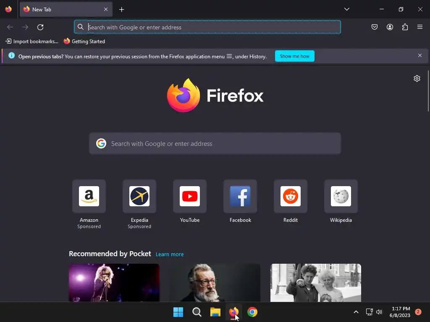The width and height of the screenshot is (430, 322).
Task: Expand the list all tabs chevron
Action: [346, 9]
